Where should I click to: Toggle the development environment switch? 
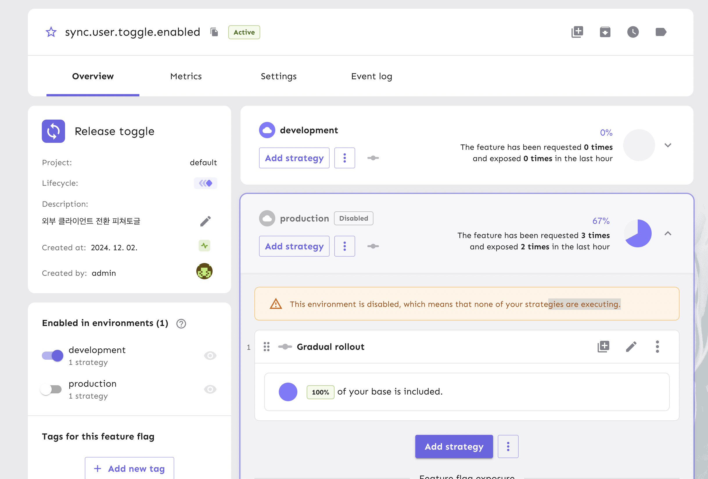(53, 355)
